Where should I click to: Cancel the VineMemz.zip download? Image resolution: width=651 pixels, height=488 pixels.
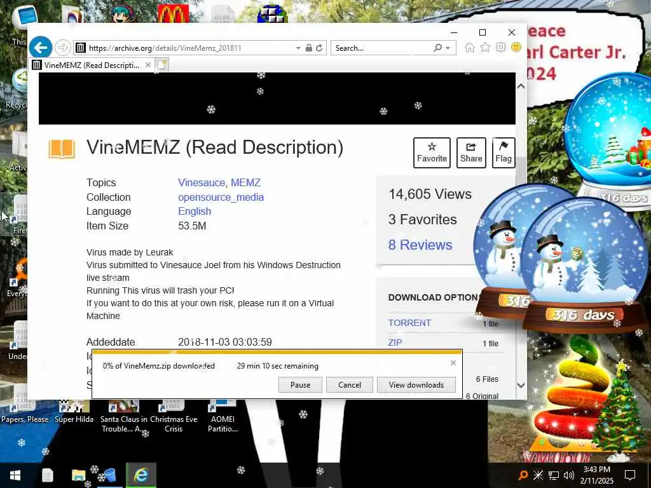(350, 384)
